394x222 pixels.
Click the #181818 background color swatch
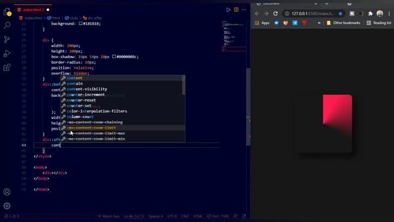[81, 23]
